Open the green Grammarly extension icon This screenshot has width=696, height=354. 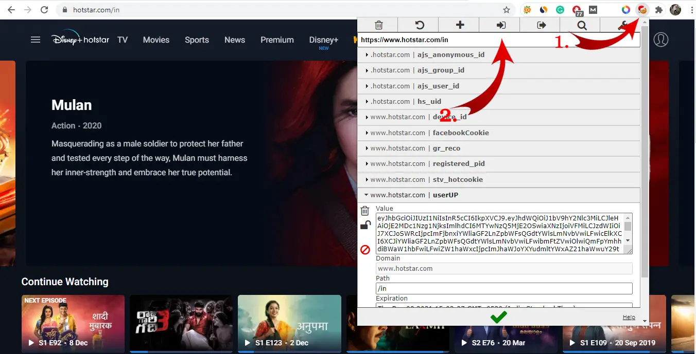[560, 10]
